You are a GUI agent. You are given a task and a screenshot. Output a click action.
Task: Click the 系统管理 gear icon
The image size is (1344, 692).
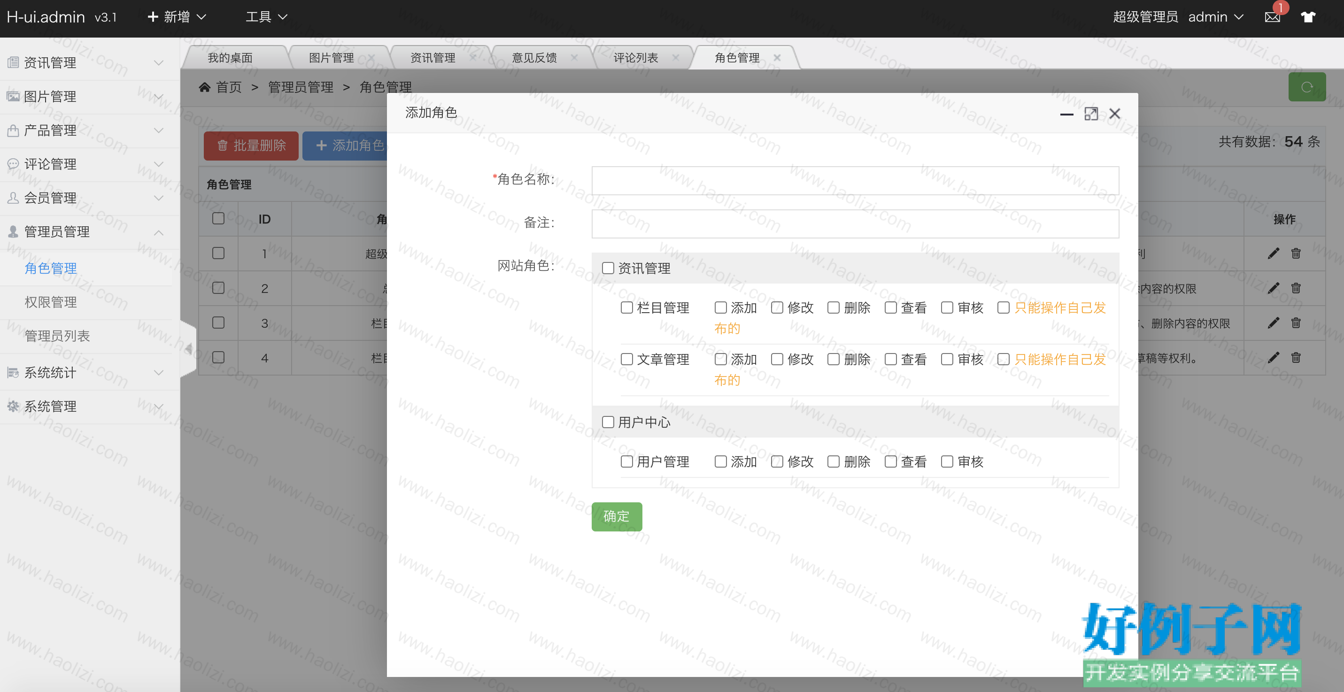point(13,406)
